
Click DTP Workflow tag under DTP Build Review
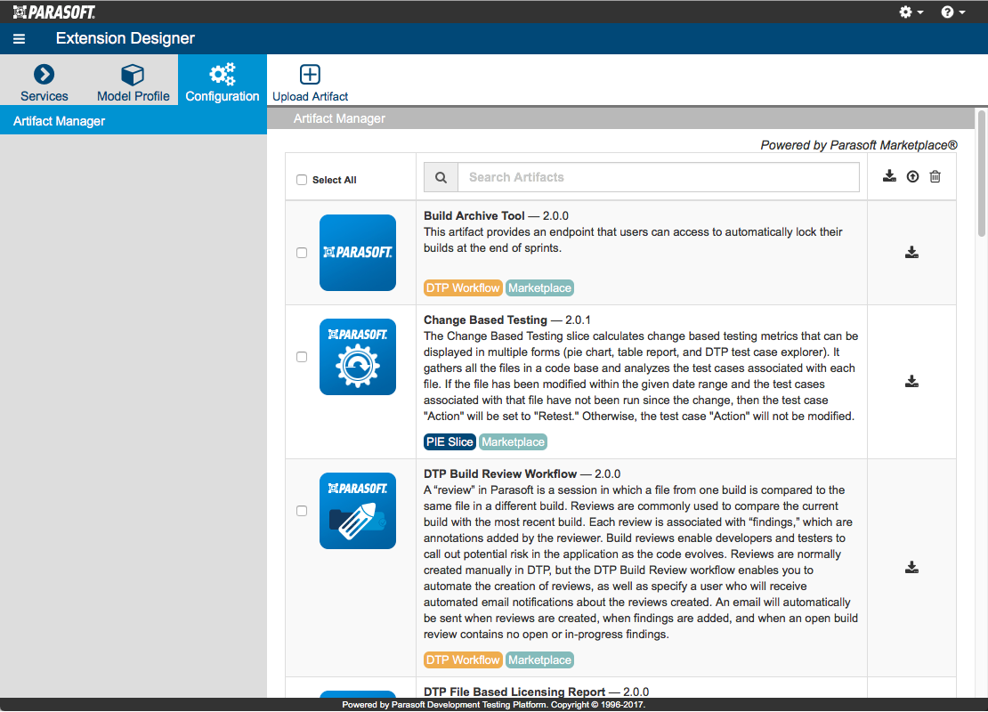point(463,660)
